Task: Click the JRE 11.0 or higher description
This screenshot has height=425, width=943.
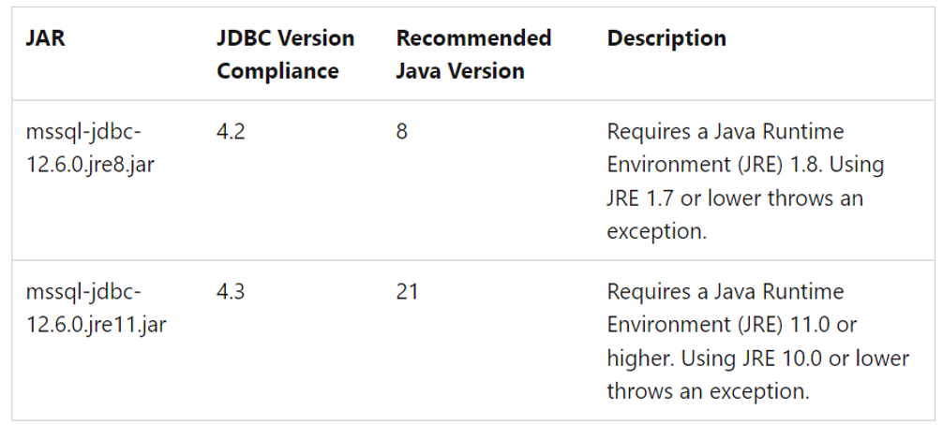Action: pos(757,342)
